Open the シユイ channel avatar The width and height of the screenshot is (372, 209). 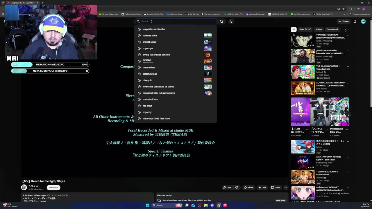tap(24, 187)
